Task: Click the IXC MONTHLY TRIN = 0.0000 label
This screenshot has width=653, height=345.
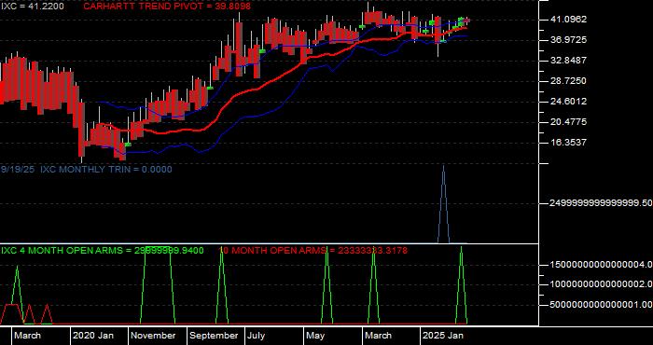Action: coord(105,170)
